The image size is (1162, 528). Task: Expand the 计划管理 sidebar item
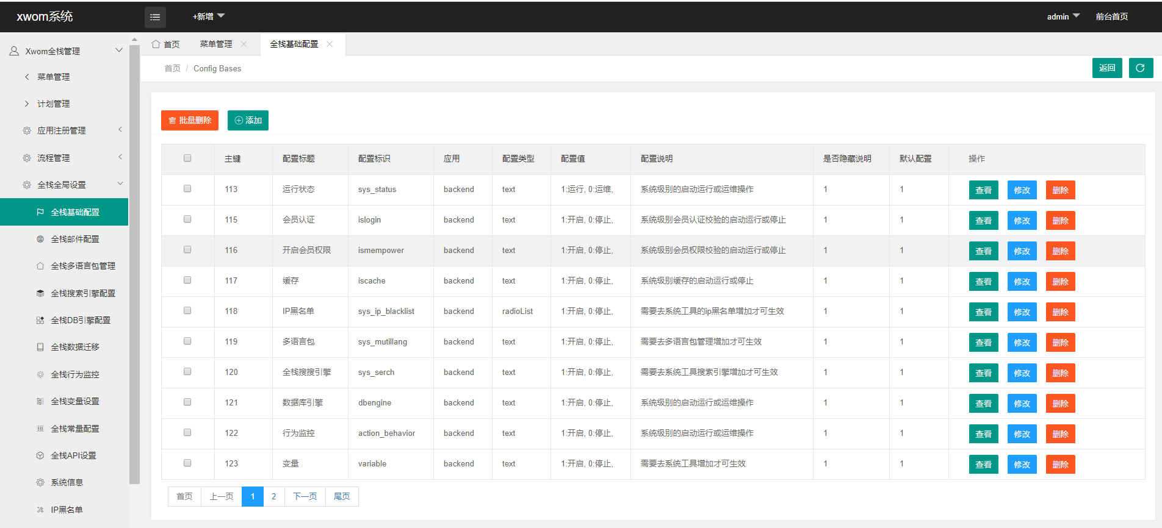pos(27,104)
